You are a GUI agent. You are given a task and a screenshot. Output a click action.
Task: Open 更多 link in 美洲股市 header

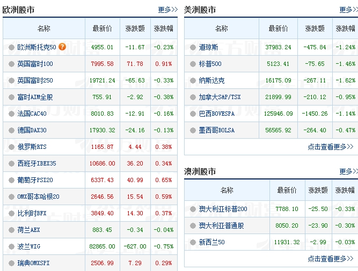tap(349, 10)
